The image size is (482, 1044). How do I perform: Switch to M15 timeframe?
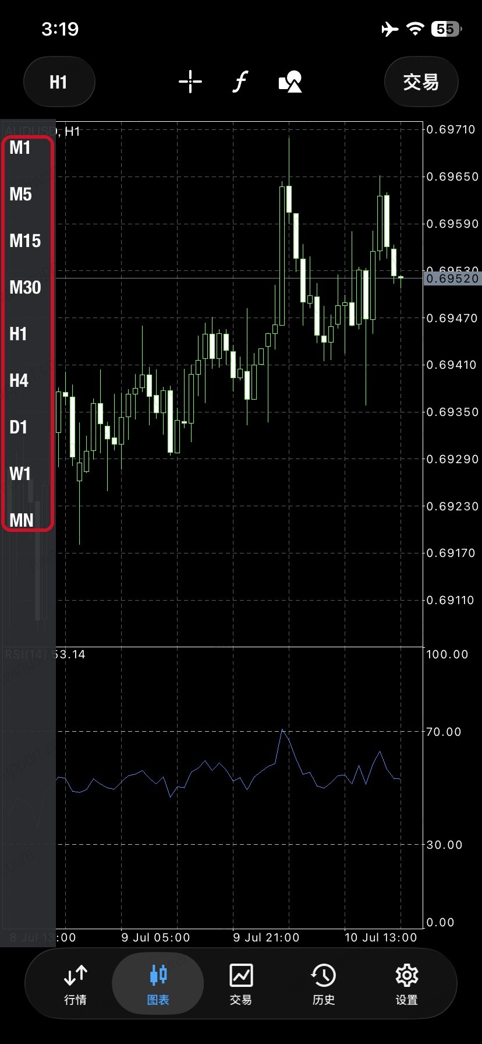(25, 241)
